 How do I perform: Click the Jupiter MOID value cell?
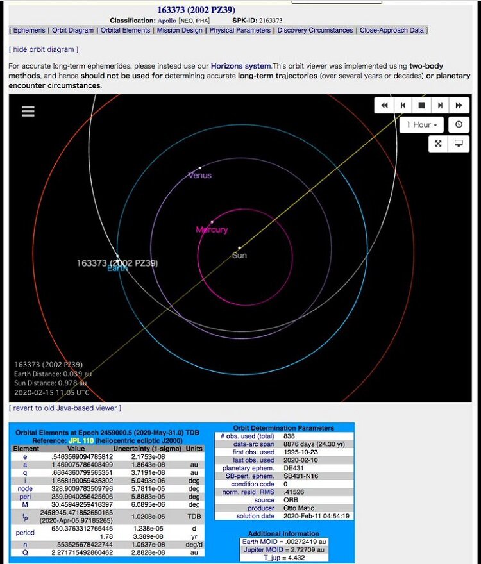[284, 550]
